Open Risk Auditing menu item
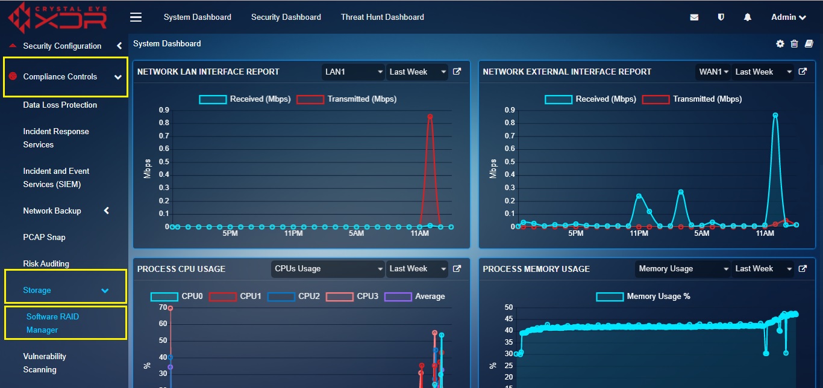 coord(46,263)
